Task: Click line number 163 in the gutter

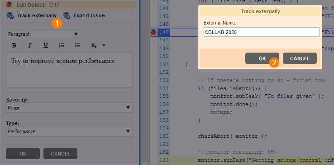Action: (164, 160)
